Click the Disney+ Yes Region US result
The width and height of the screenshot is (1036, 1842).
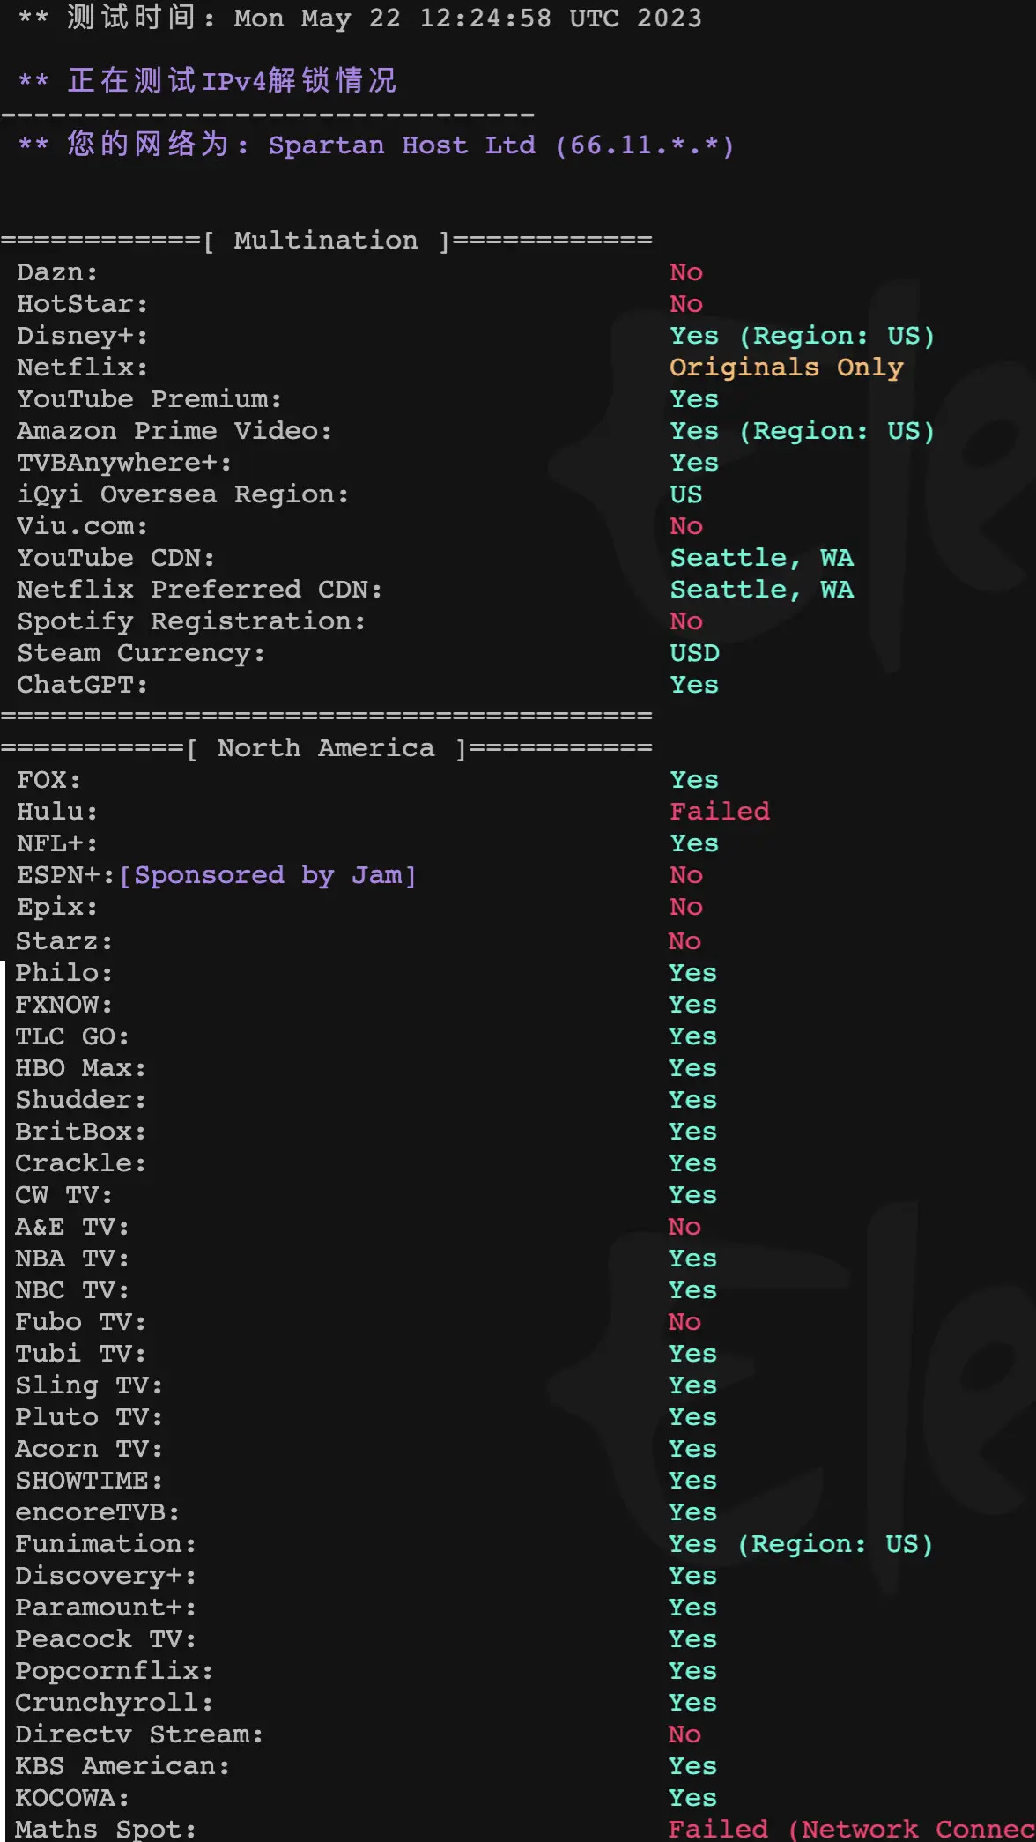(x=801, y=335)
